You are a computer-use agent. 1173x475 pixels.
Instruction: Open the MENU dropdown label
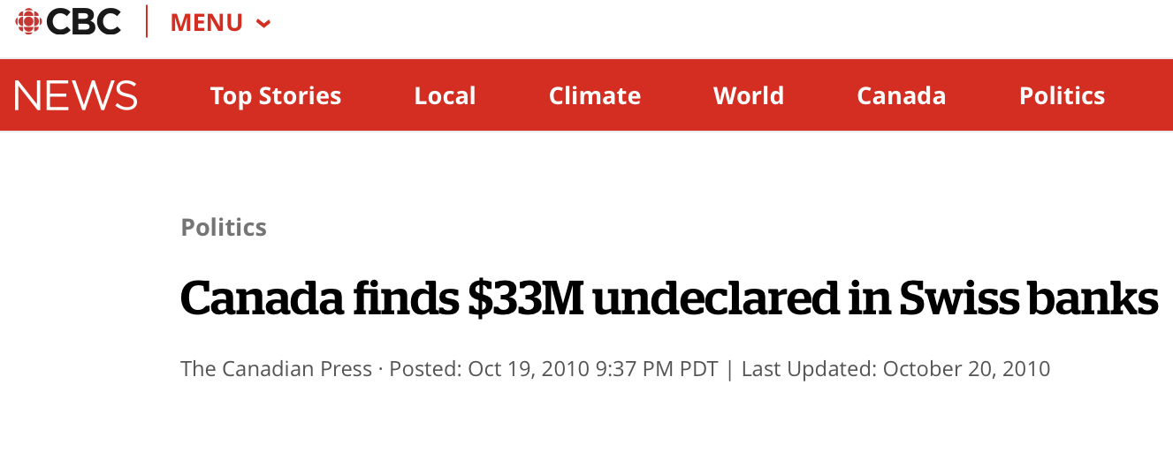tap(207, 23)
